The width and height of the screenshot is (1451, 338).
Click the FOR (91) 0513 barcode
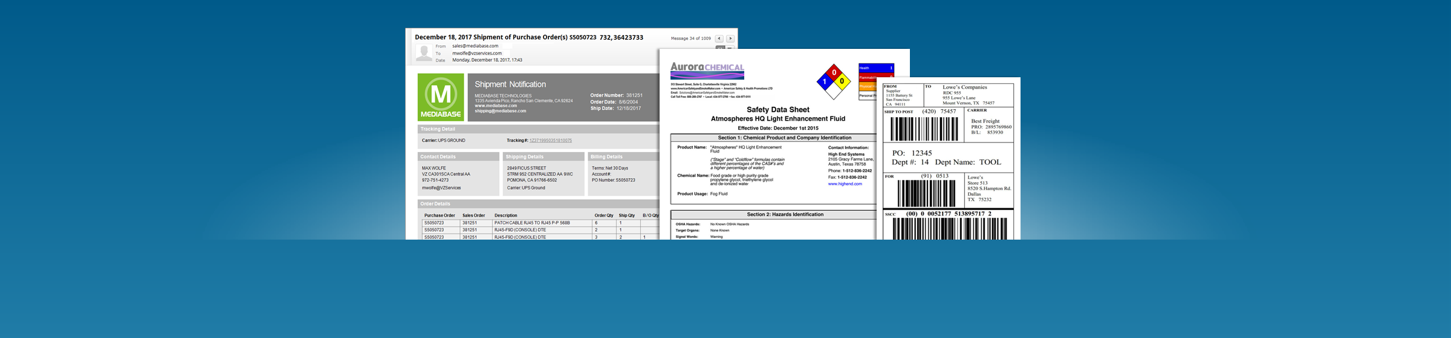point(926,194)
